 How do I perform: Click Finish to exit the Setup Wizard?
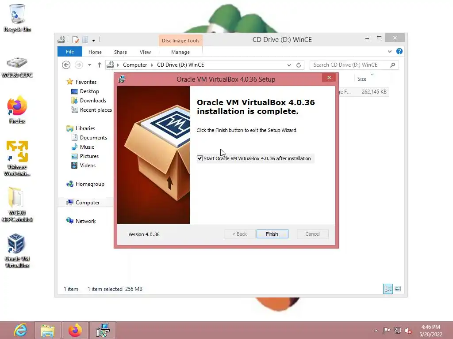tap(272, 234)
